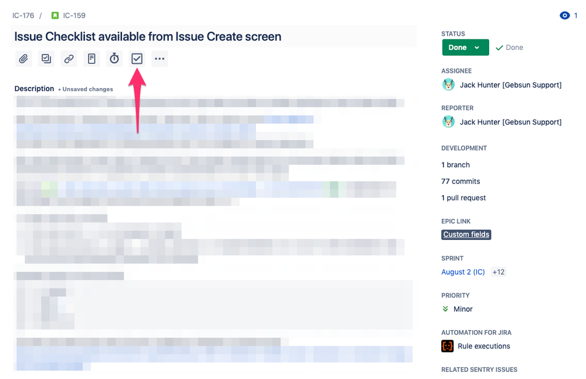Image resolution: width=586 pixels, height=379 pixels.
Task: Click the IC-159 issue type icon
Action: tap(55, 15)
